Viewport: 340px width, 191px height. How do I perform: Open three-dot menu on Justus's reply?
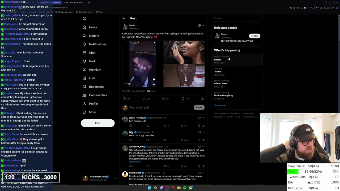(x=203, y=147)
